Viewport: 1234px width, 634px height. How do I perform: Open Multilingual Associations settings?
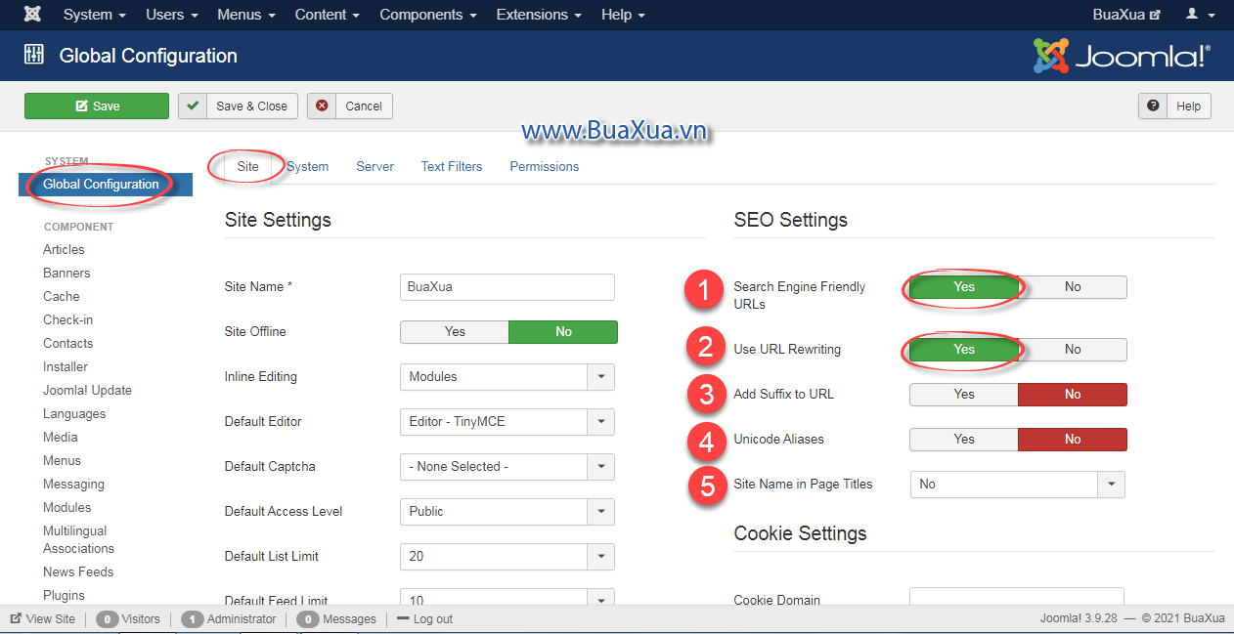78,539
